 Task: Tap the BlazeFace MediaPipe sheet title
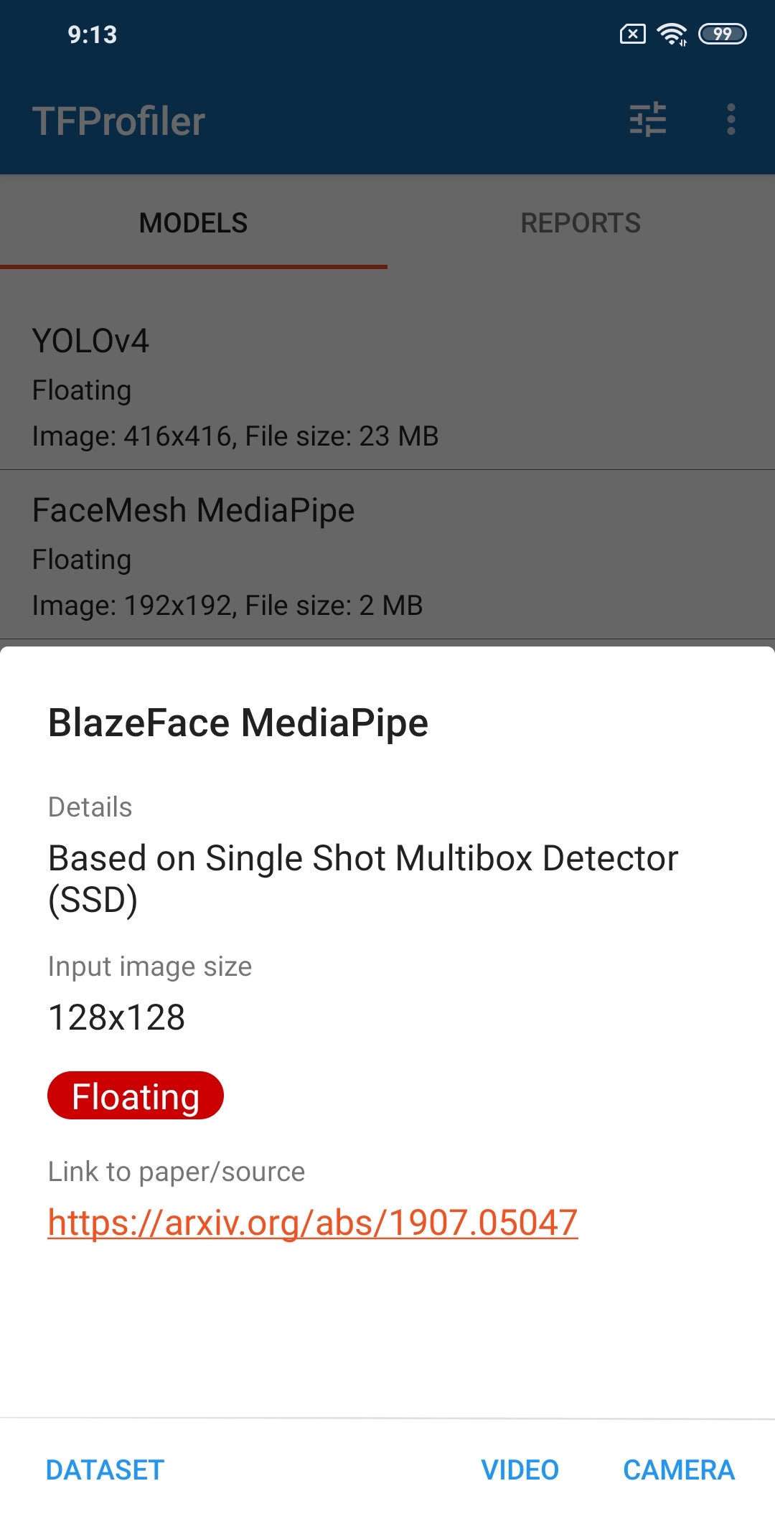(x=238, y=723)
